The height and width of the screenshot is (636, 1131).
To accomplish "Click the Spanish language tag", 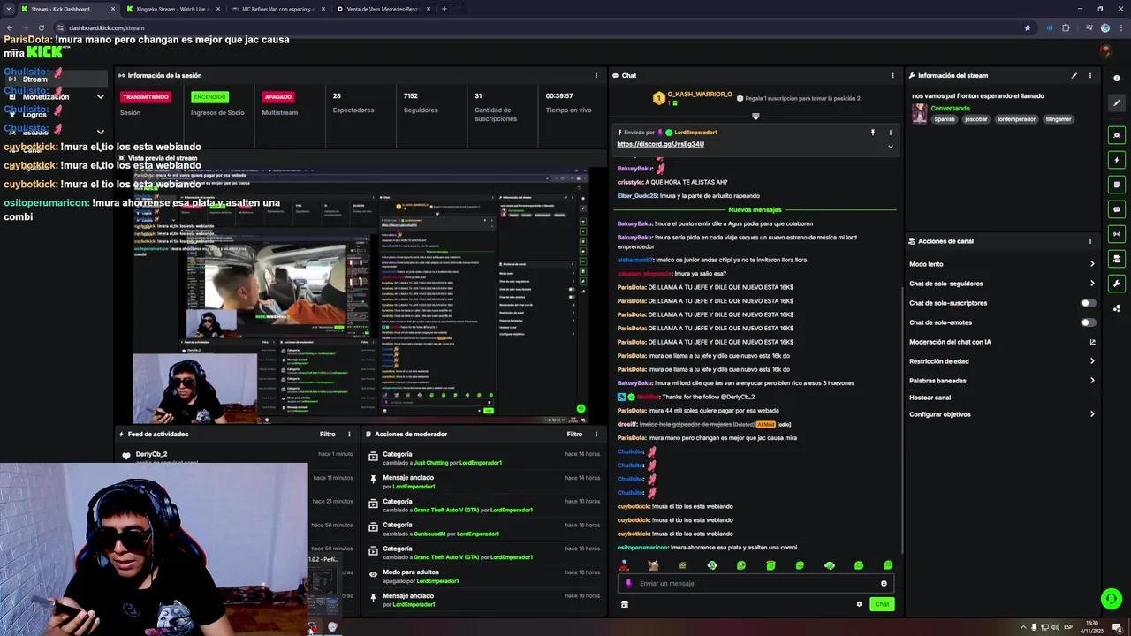I will tap(945, 119).
